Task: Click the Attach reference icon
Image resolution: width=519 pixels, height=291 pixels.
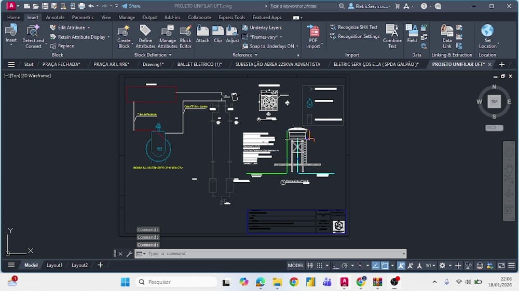Action: 202,34
